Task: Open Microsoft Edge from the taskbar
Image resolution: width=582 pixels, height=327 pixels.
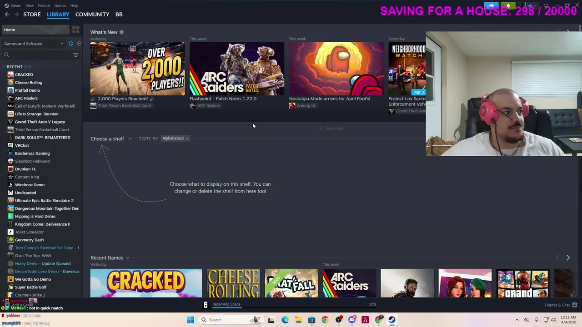Action: [x=285, y=320]
